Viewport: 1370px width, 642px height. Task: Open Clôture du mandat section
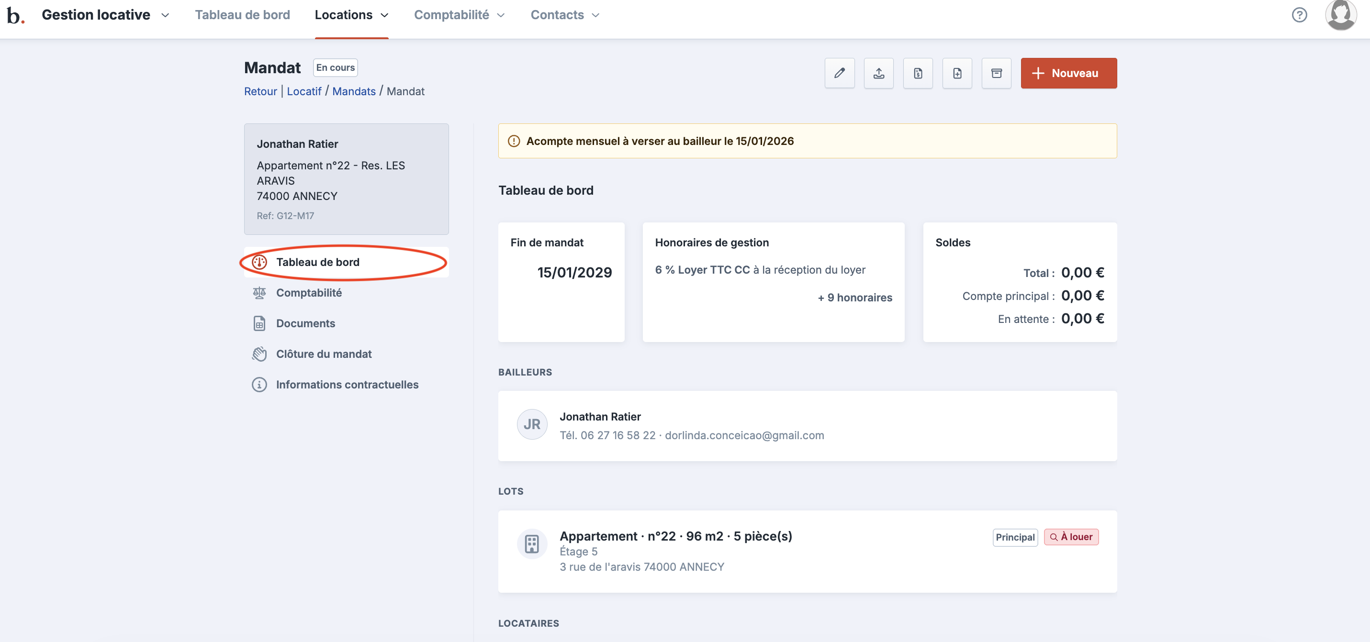(324, 354)
